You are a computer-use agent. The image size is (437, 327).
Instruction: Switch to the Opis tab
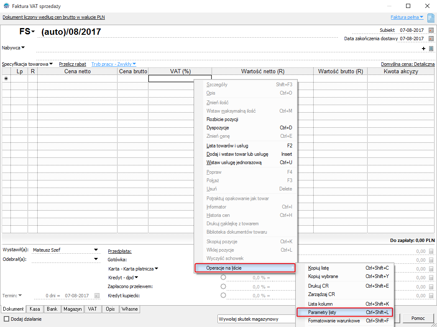point(110,309)
